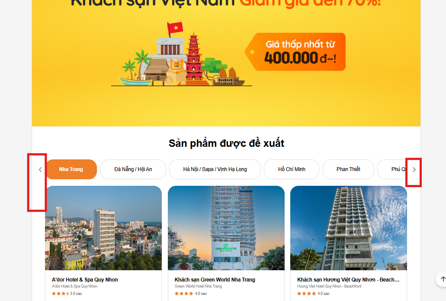446x301 pixels.
Task: Select the Phan Thiết tab
Action: point(348,169)
